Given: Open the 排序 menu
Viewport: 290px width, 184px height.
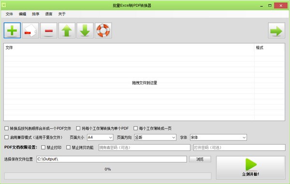Looking at the screenshot, I should point(35,14).
